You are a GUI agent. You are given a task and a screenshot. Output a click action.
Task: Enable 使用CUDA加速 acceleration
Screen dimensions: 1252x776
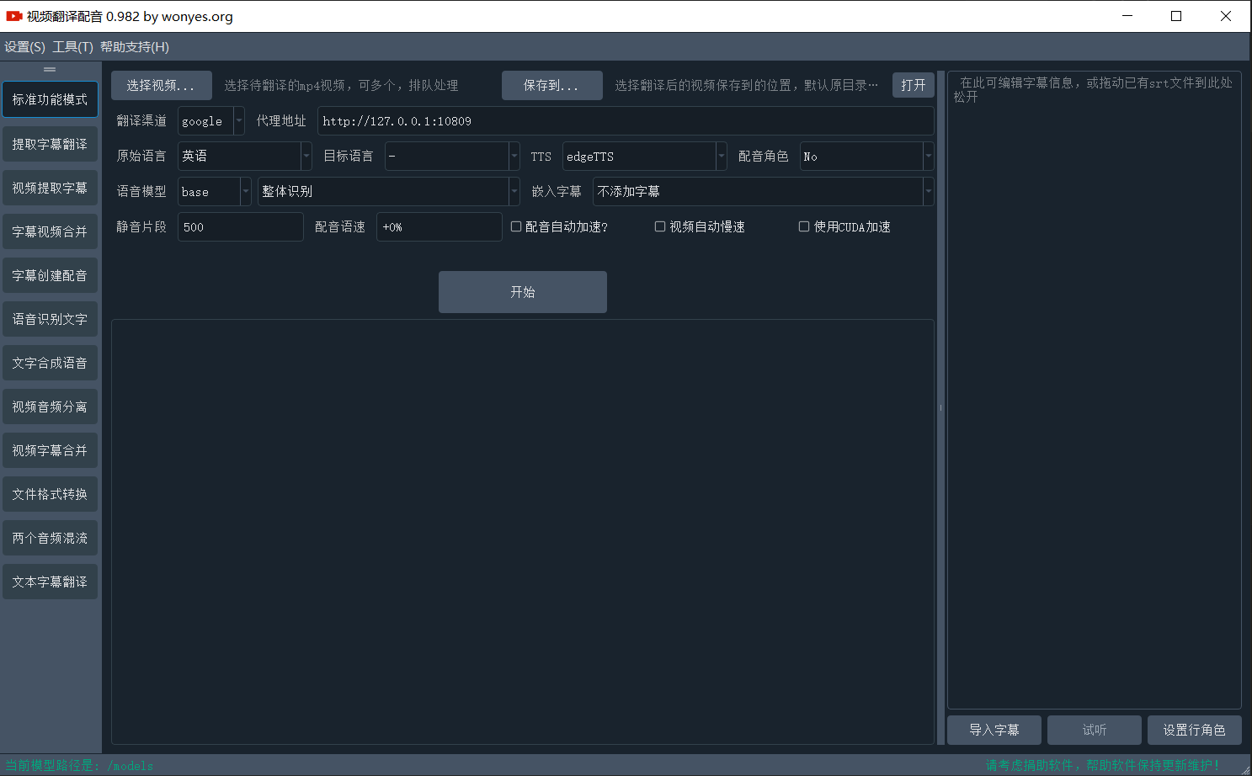point(804,226)
